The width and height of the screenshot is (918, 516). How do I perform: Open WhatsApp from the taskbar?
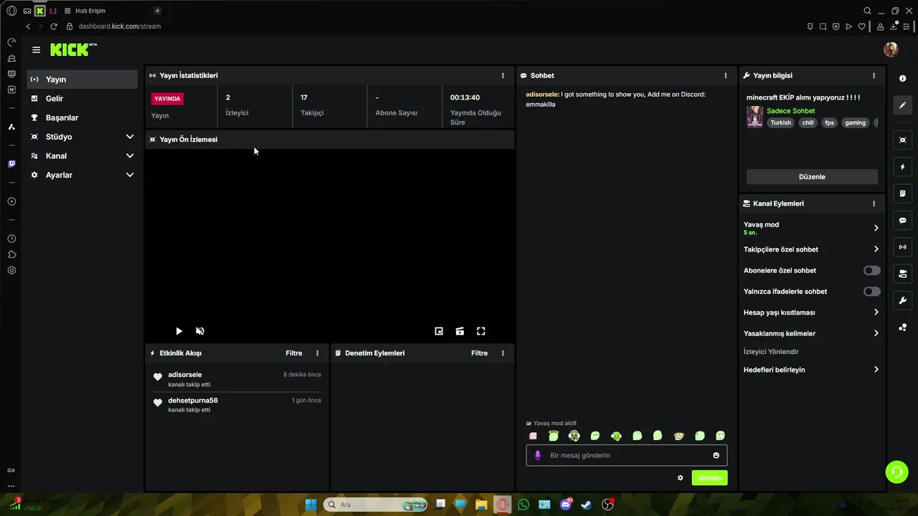tap(524, 505)
